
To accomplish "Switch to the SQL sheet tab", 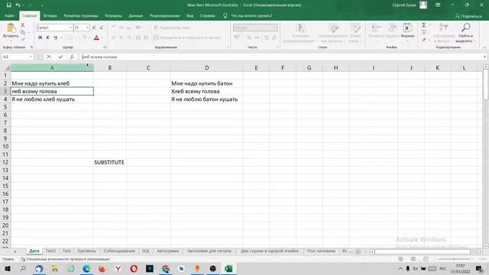I will point(146,251).
